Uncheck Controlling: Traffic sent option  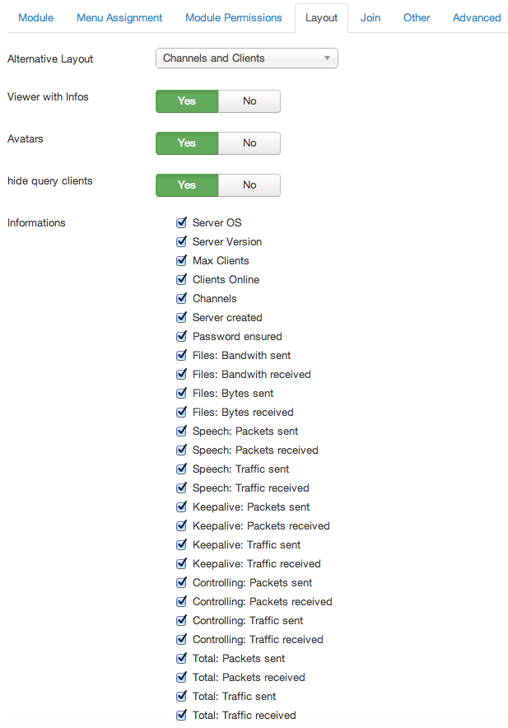tap(182, 620)
